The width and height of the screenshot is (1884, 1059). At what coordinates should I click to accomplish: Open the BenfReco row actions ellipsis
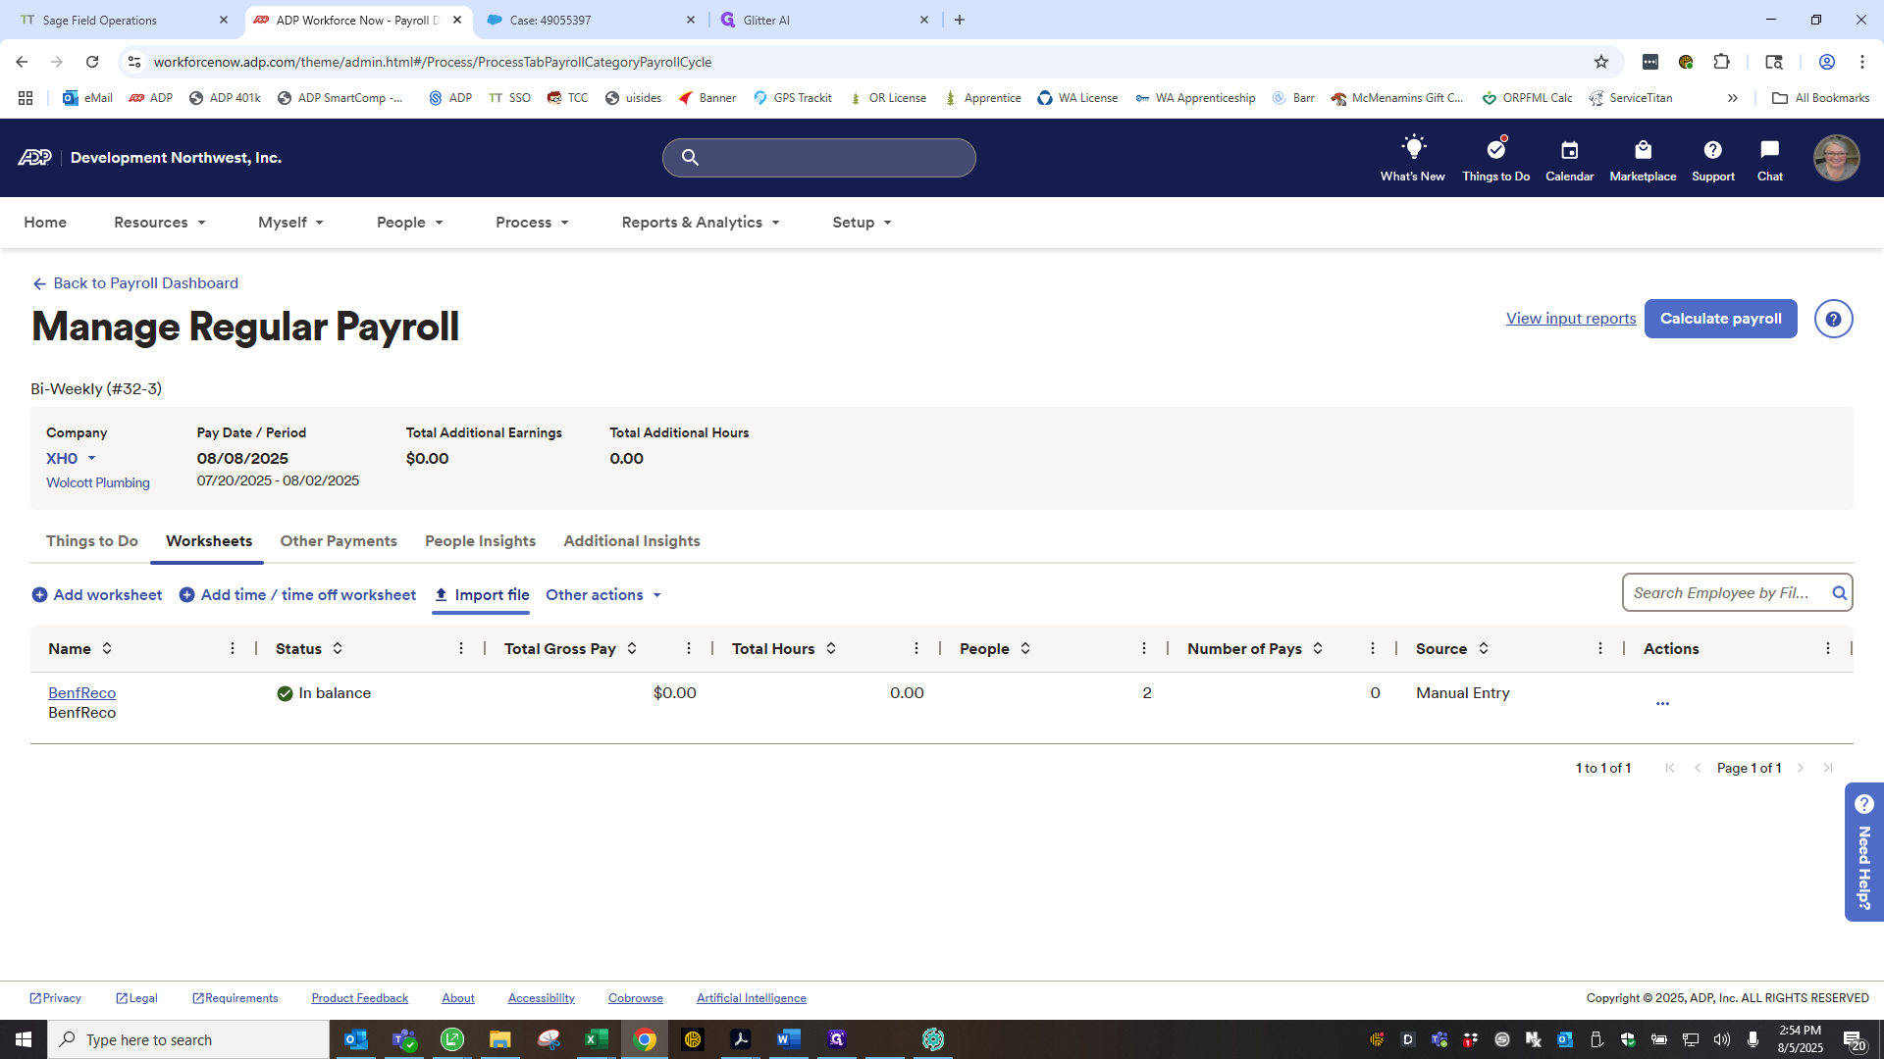click(1662, 703)
